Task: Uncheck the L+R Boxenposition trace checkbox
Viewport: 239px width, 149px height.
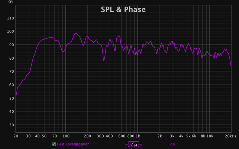Action: pyautogui.click(x=54, y=144)
